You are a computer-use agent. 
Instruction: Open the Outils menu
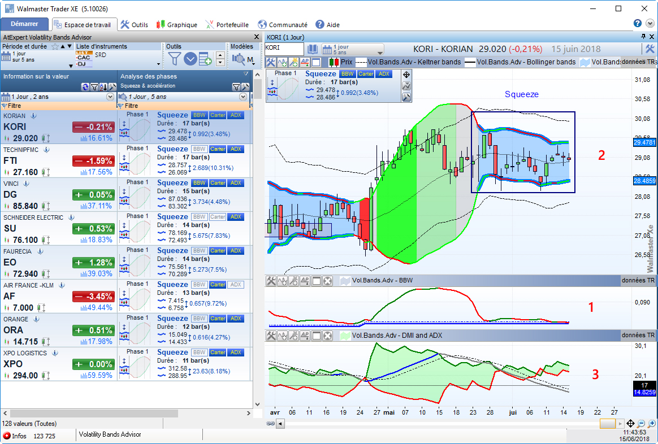[x=135, y=25]
